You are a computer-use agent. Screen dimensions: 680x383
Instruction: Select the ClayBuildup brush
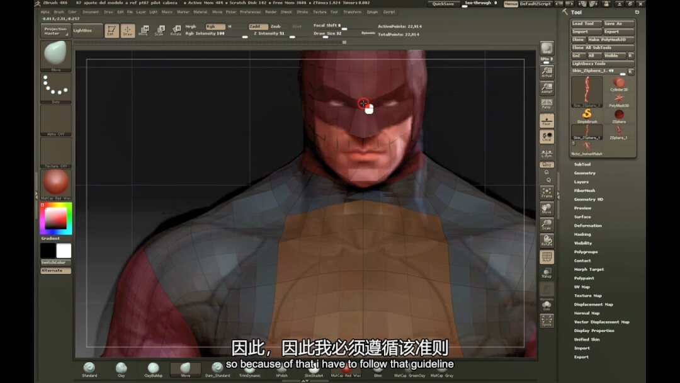(153, 370)
